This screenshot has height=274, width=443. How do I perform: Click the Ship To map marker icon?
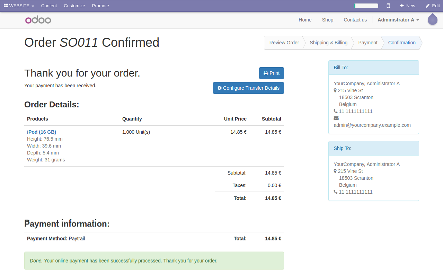coord(335,171)
